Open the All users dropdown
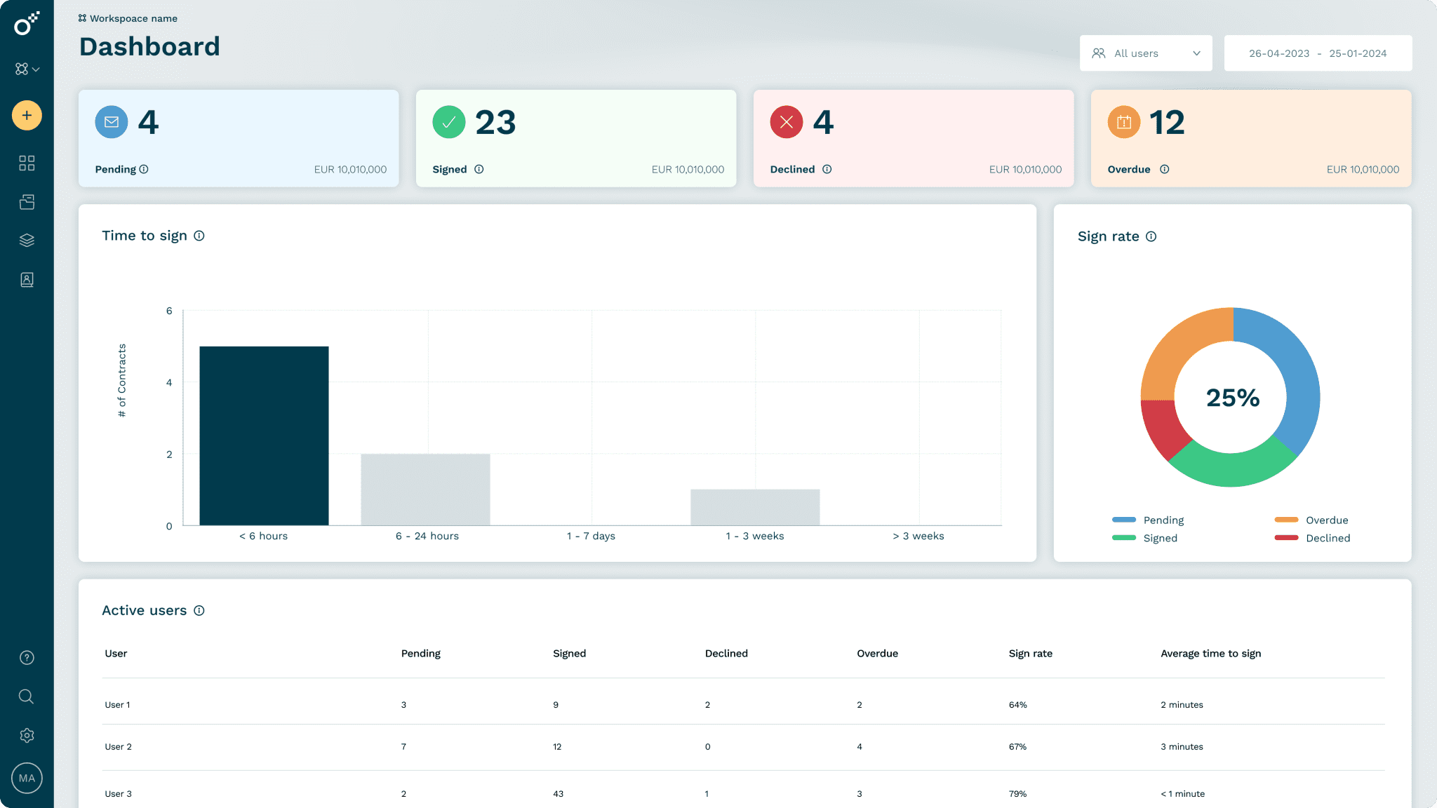 1146,53
